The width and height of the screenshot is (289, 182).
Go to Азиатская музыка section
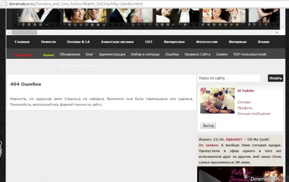[117, 42]
